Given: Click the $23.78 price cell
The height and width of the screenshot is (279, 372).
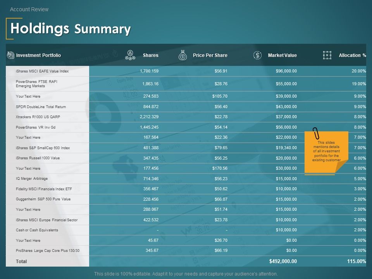Looking at the screenshot, I should click(221, 220).
